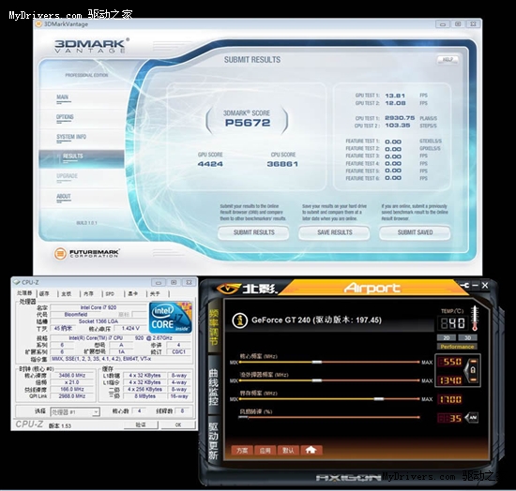
Task: Switch to the SPD tab in CPU-Z
Action: coord(110,294)
